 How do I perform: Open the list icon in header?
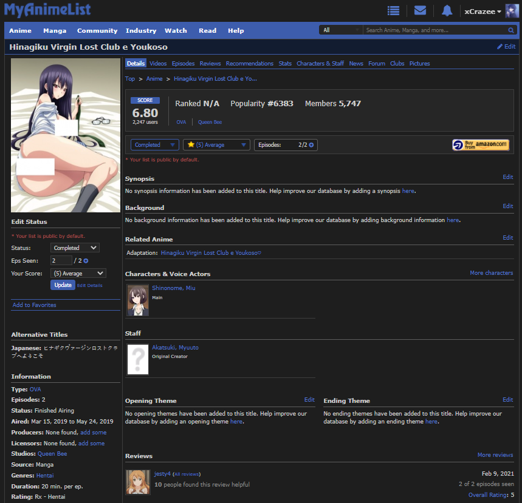tap(394, 11)
